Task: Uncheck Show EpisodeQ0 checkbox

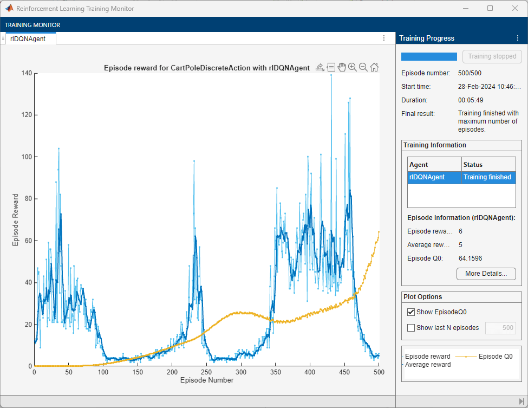Action: tap(410, 312)
